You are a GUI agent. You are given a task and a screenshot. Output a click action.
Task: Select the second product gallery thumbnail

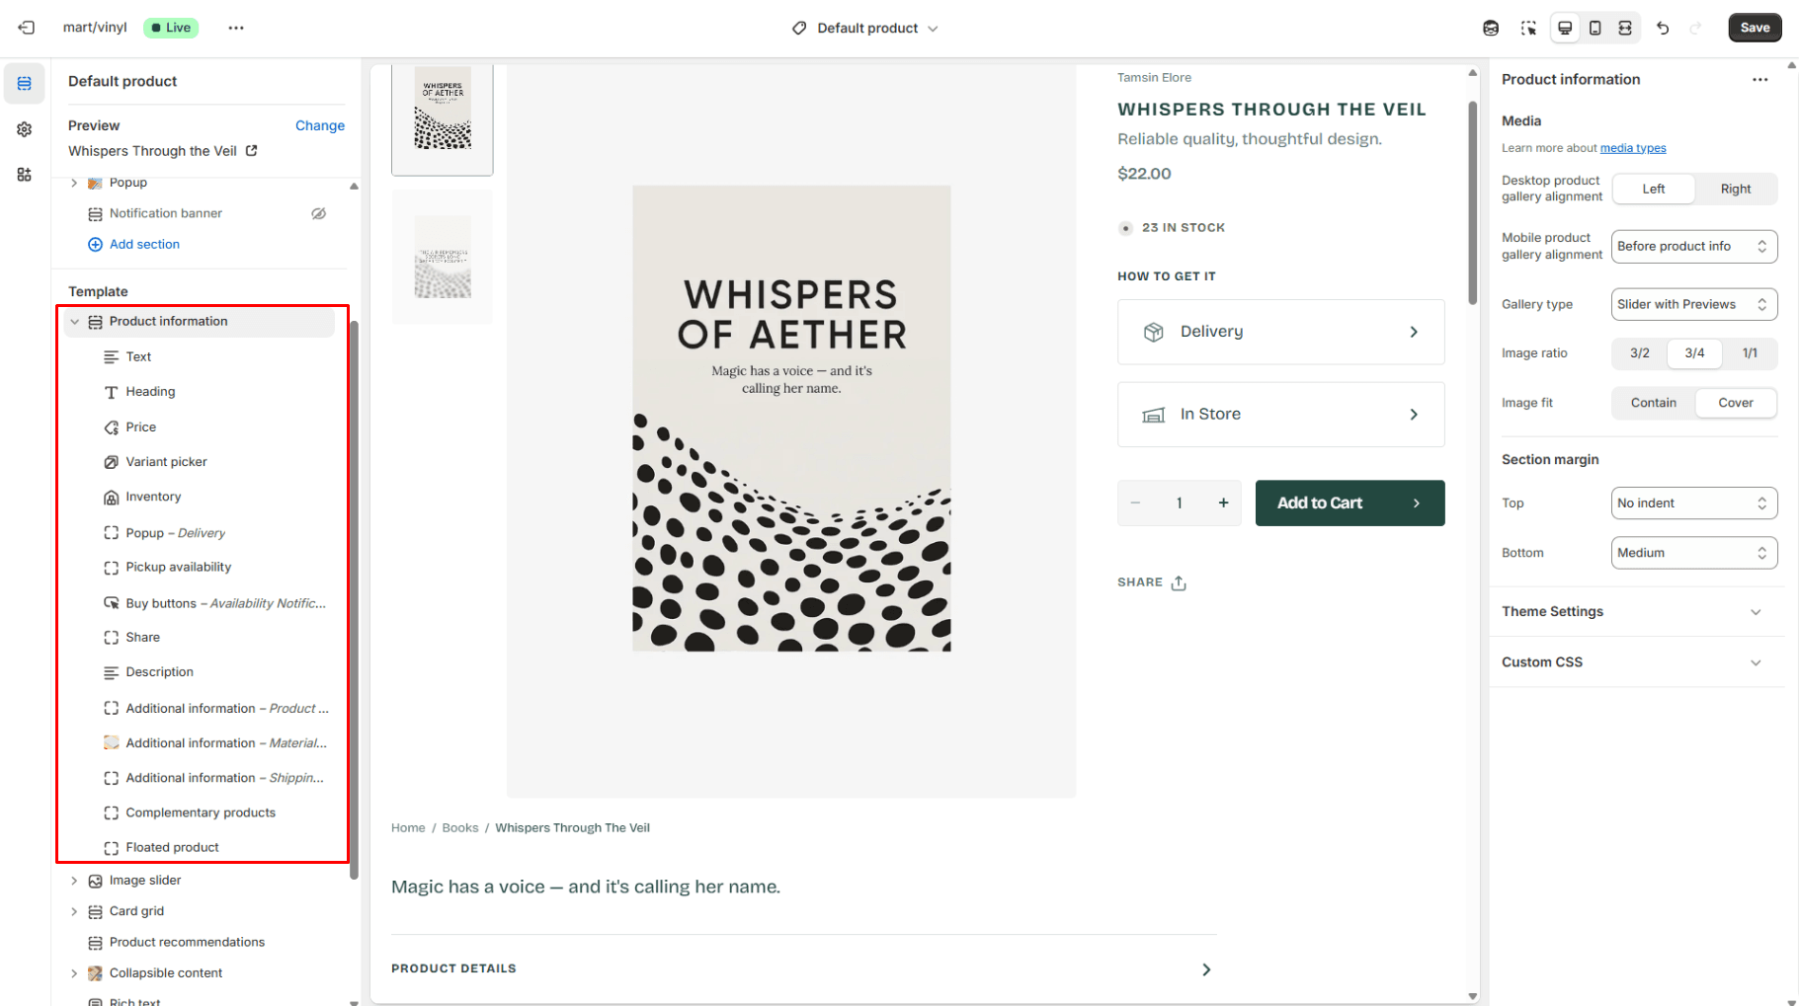[x=442, y=258]
